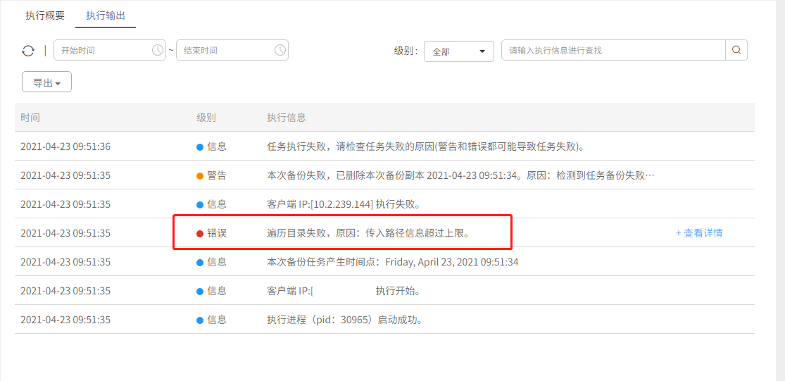Click 信息 label in pid：30965 row
This screenshot has height=381, width=785.
[217, 320]
